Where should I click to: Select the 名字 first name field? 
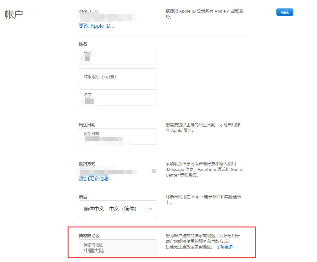(118, 98)
